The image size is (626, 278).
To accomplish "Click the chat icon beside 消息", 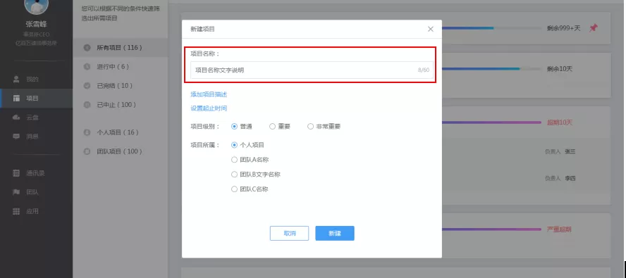I will tap(16, 137).
